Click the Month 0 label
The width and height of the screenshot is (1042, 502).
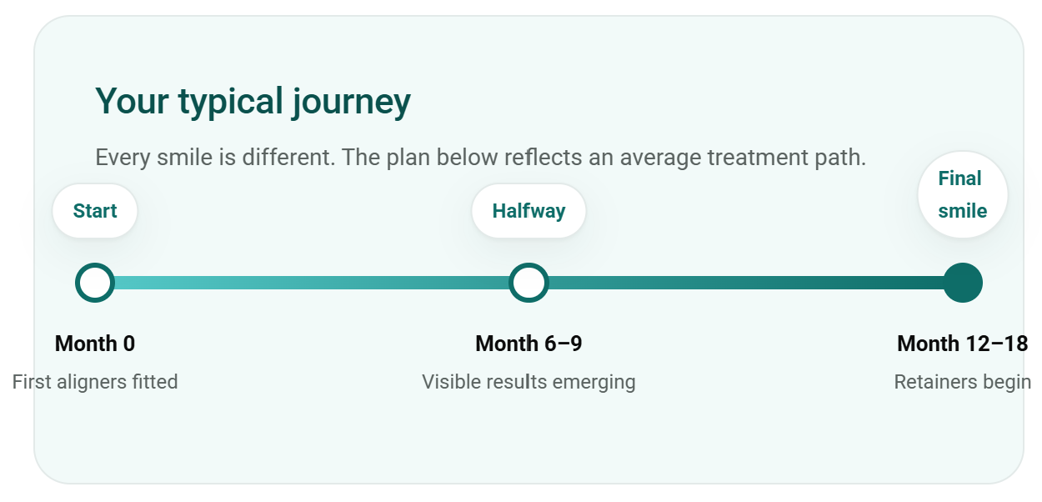click(x=95, y=344)
